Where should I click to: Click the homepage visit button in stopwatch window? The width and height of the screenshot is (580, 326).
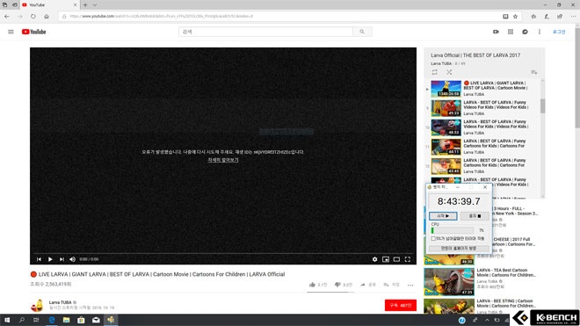459,249
